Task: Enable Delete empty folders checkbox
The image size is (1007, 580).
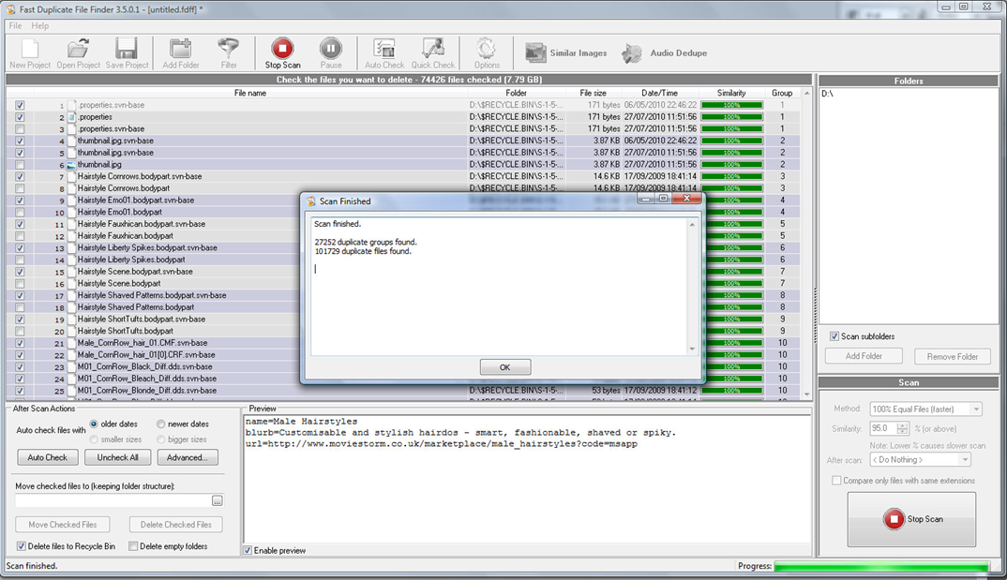Action: click(133, 546)
